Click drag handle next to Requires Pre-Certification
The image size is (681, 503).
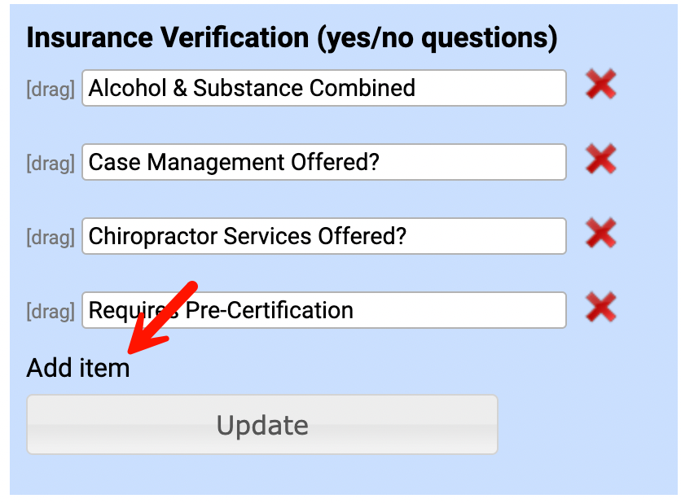[x=51, y=312]
